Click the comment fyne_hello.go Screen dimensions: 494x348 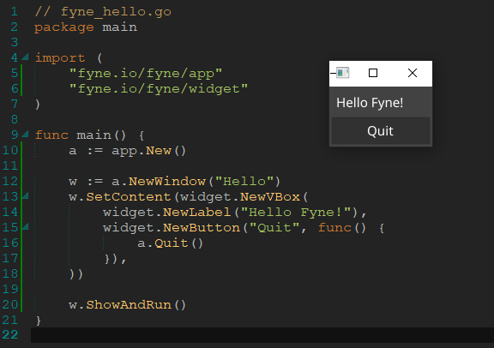pyautogui.click(x=103, y=12)
